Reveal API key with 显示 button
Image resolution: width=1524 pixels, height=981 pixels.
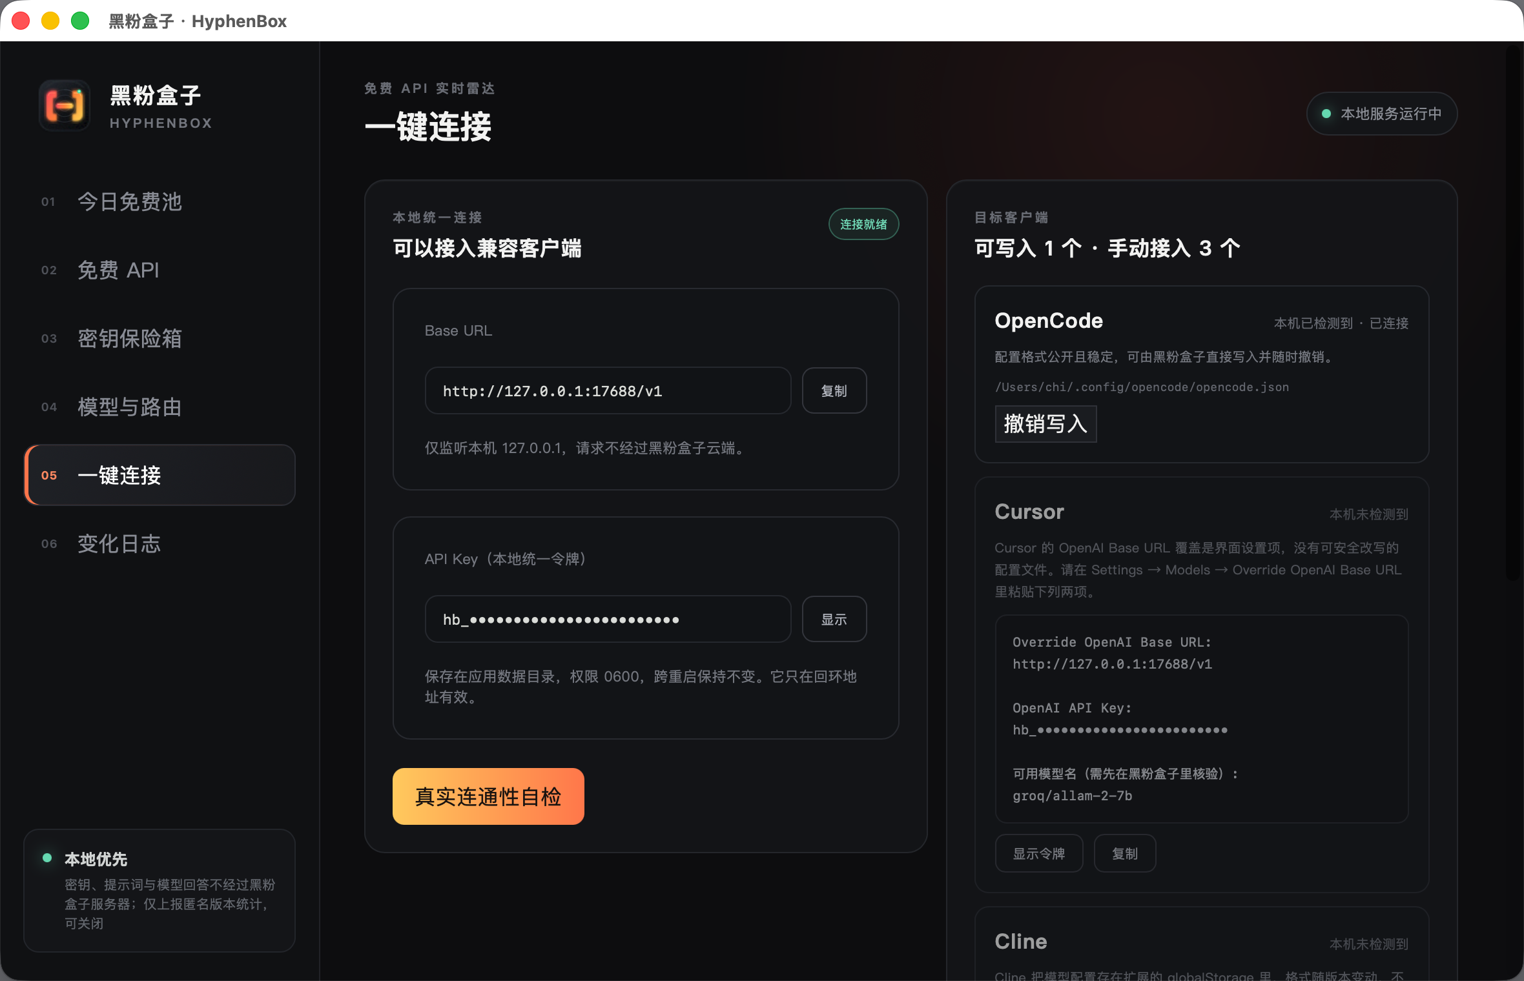click(834, 619)
